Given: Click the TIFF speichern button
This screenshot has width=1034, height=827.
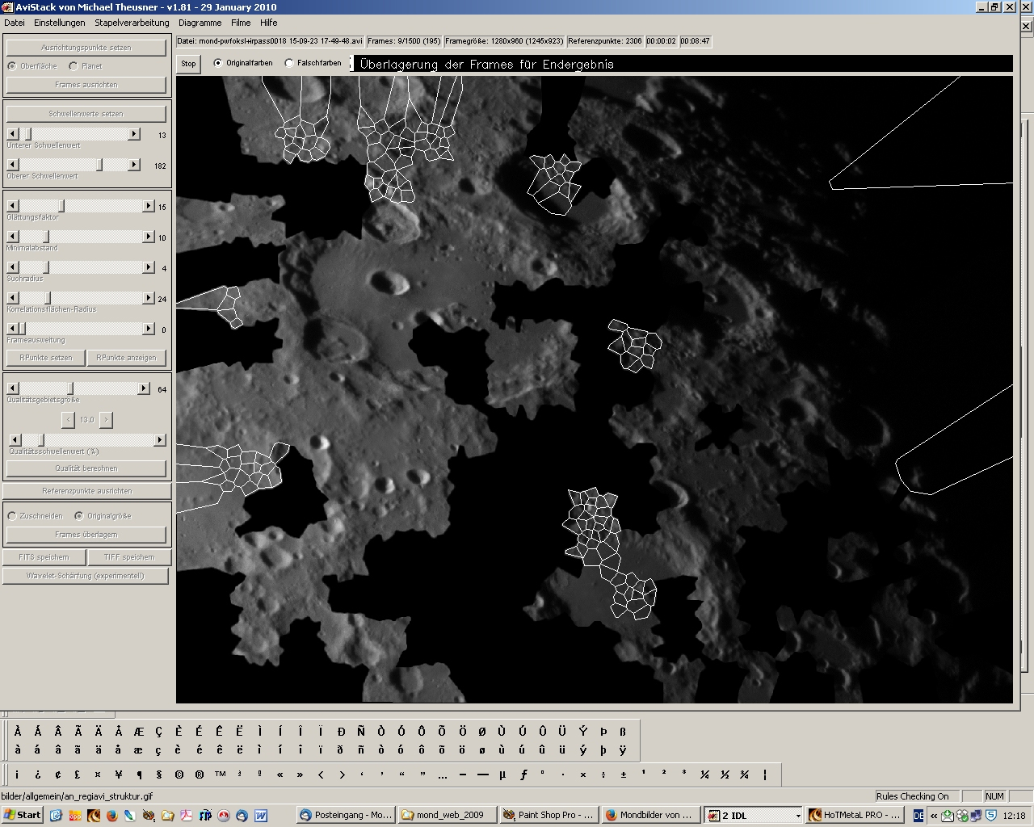Looking at the screenshot, I should point(128,557).
